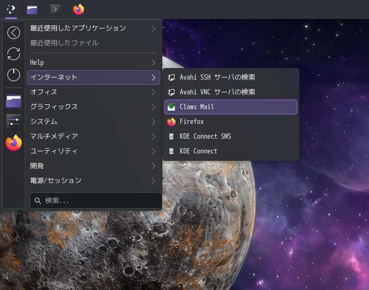The height and width of the screenshot is (290, 369).
Task: Expand the インターネット submenu chevron
Action: [x=153, y=78]
